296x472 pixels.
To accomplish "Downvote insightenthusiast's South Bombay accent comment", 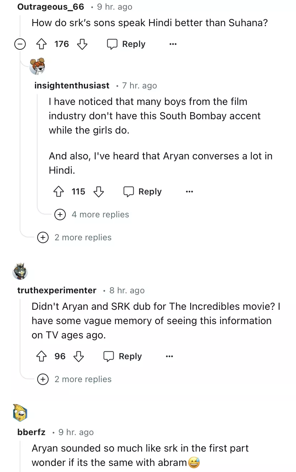I will 99,192.
